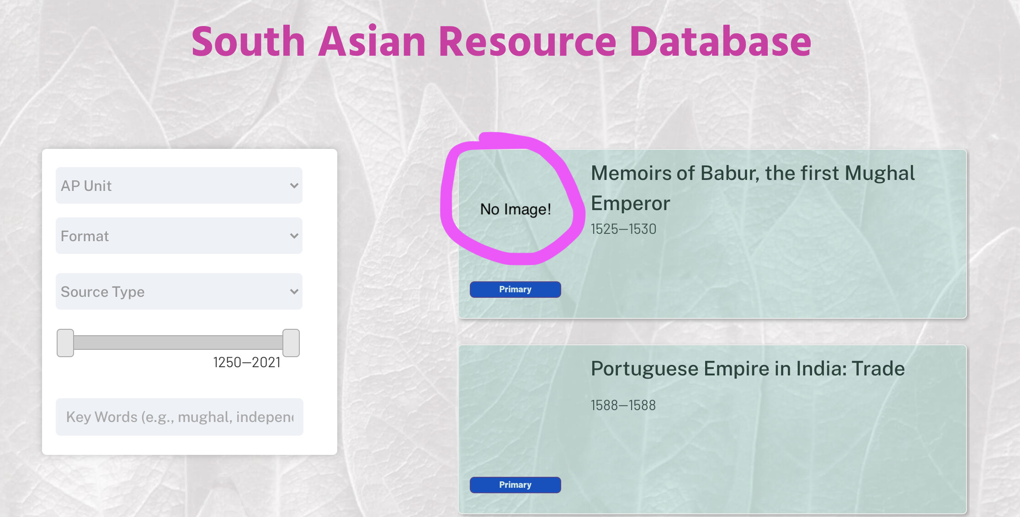
Task: Click the 1588–1588 date text
Action: pyautogui.click(x=623, y=406)
